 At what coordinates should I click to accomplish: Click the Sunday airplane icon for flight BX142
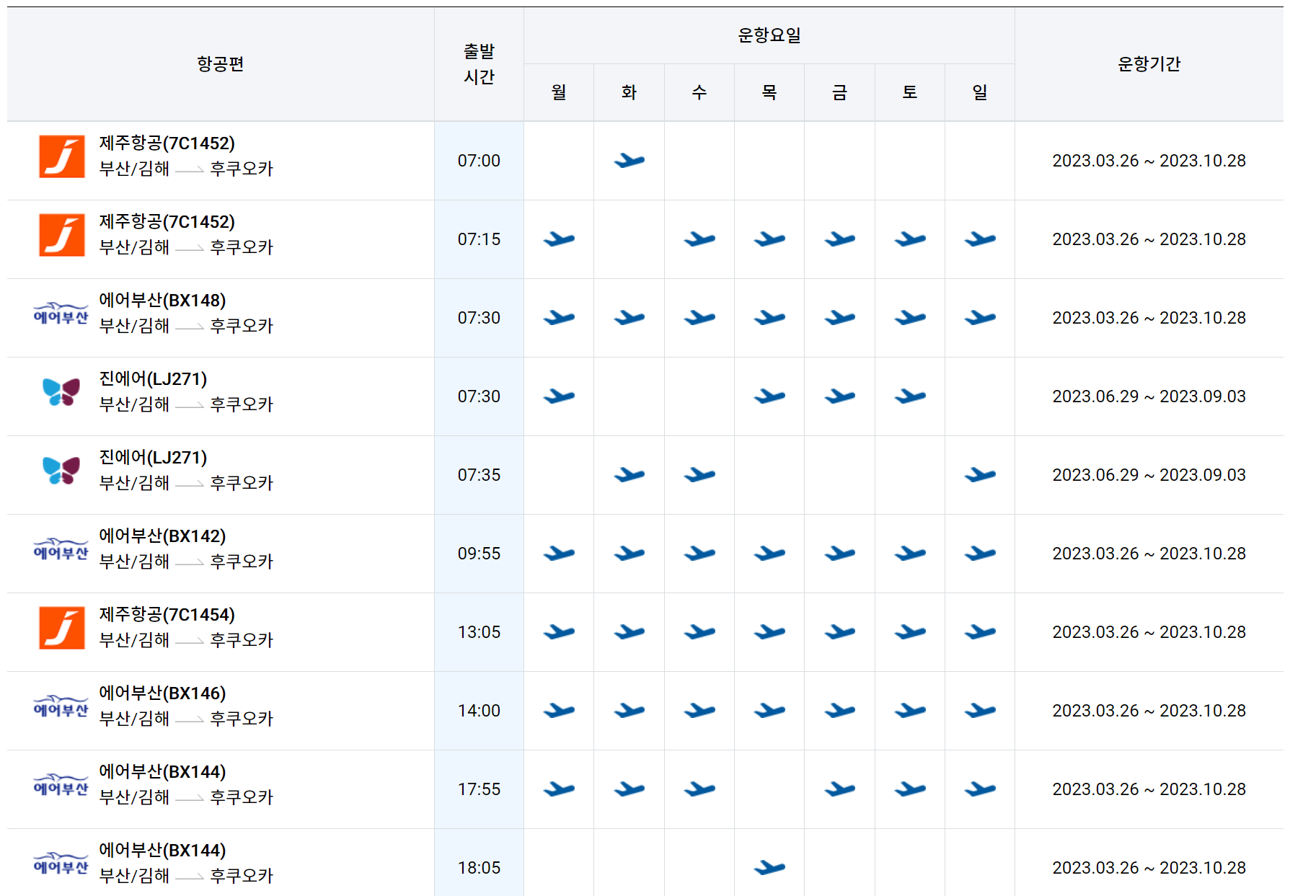tap(979, 553)
